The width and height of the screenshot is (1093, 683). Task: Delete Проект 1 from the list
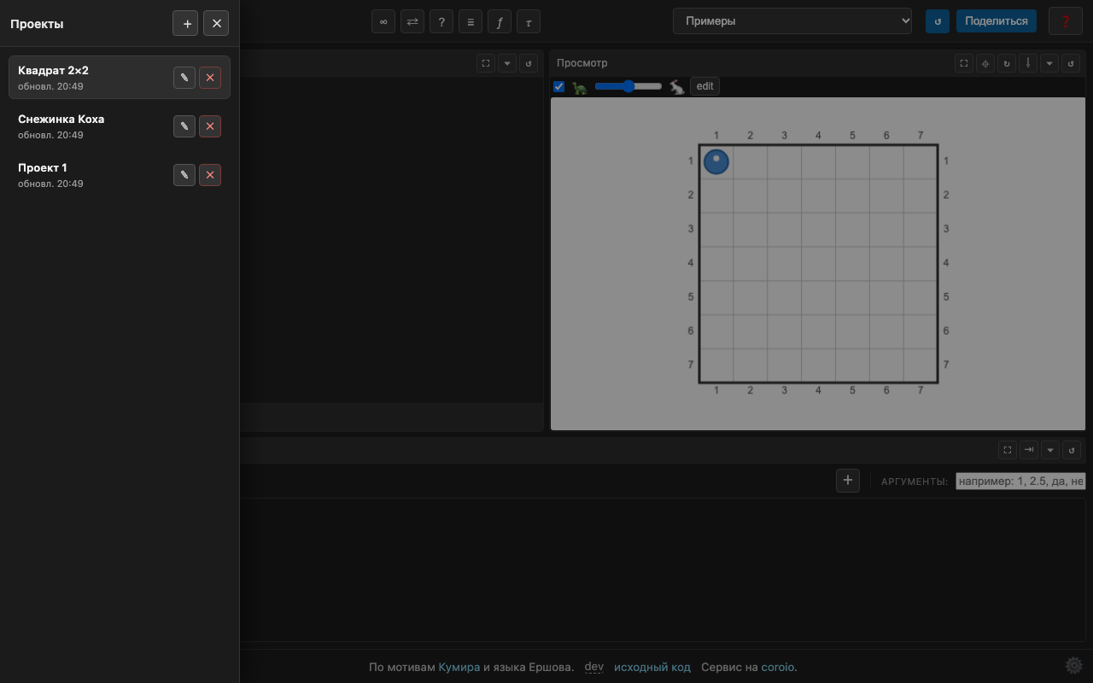coord(210,175)
